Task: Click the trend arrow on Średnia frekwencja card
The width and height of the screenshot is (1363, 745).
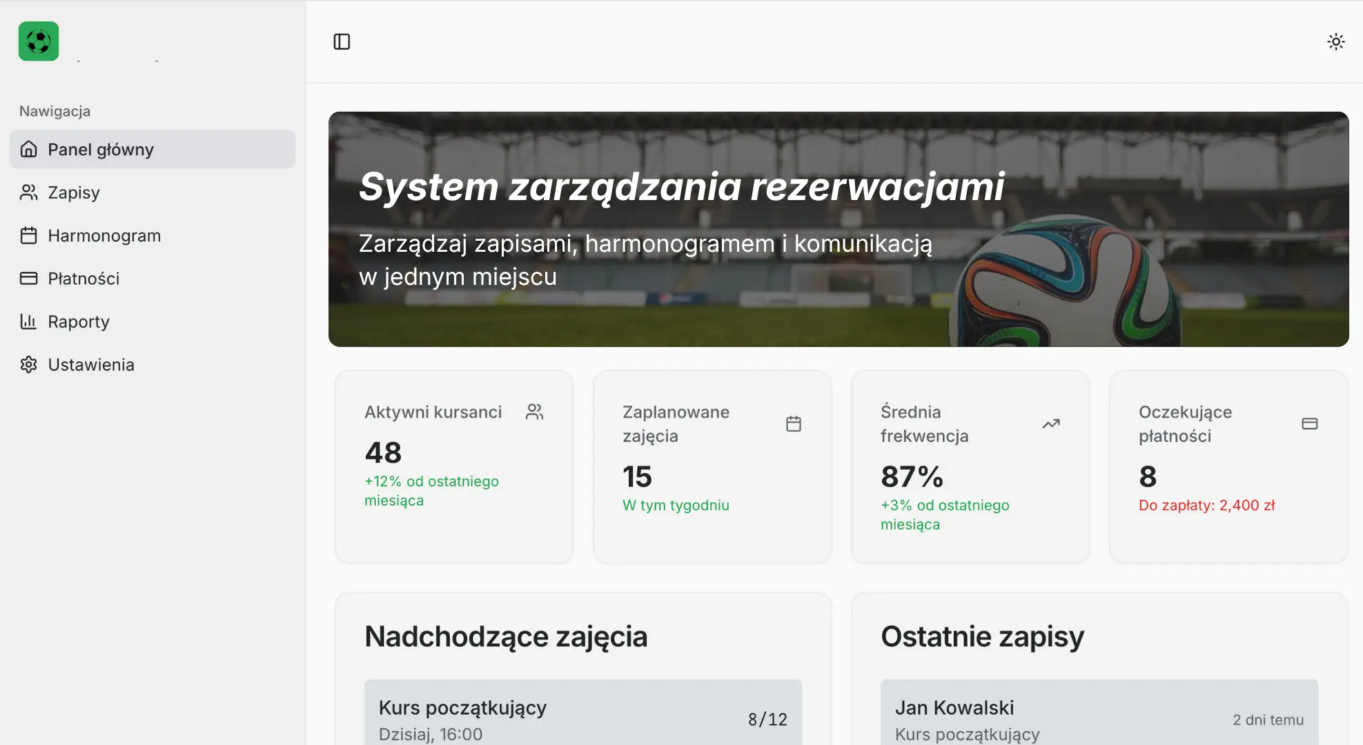Action: 1050,424
